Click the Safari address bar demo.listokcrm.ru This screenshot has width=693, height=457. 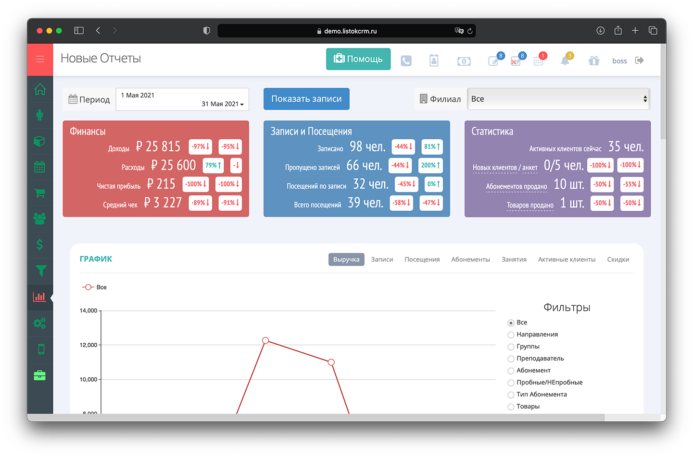(x=347, y=31)
